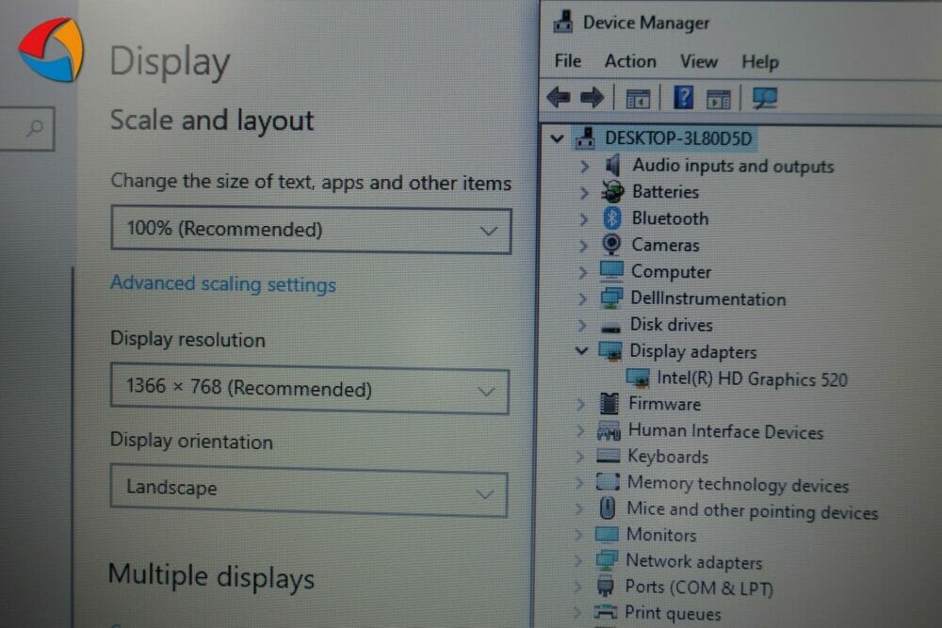This screenshot has height=628, width=942.
Task: Select the DellInstrumentation label
Action: [707, 298]
